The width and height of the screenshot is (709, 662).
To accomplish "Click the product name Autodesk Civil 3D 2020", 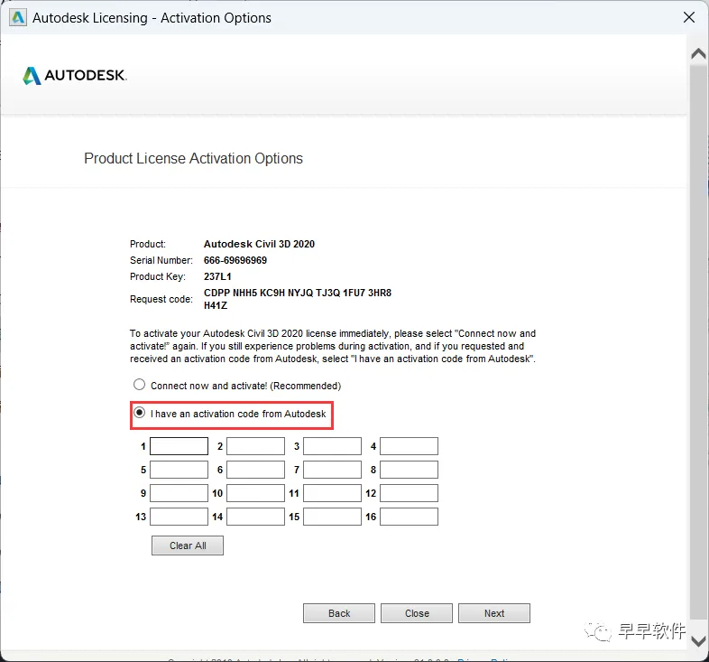I will tap(259, 244).
